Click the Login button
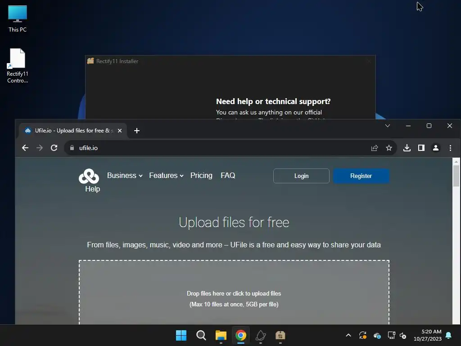This screenshot has width=461, height=346. (x=301, y=176)
